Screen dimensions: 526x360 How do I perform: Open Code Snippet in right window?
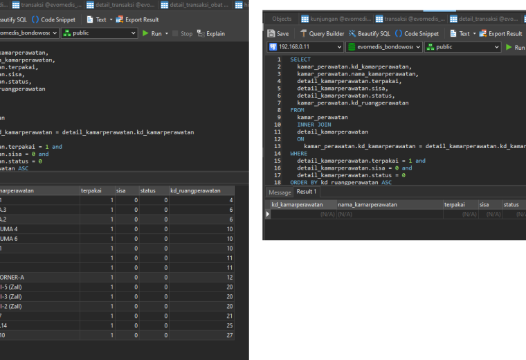(x=417, y=33)
